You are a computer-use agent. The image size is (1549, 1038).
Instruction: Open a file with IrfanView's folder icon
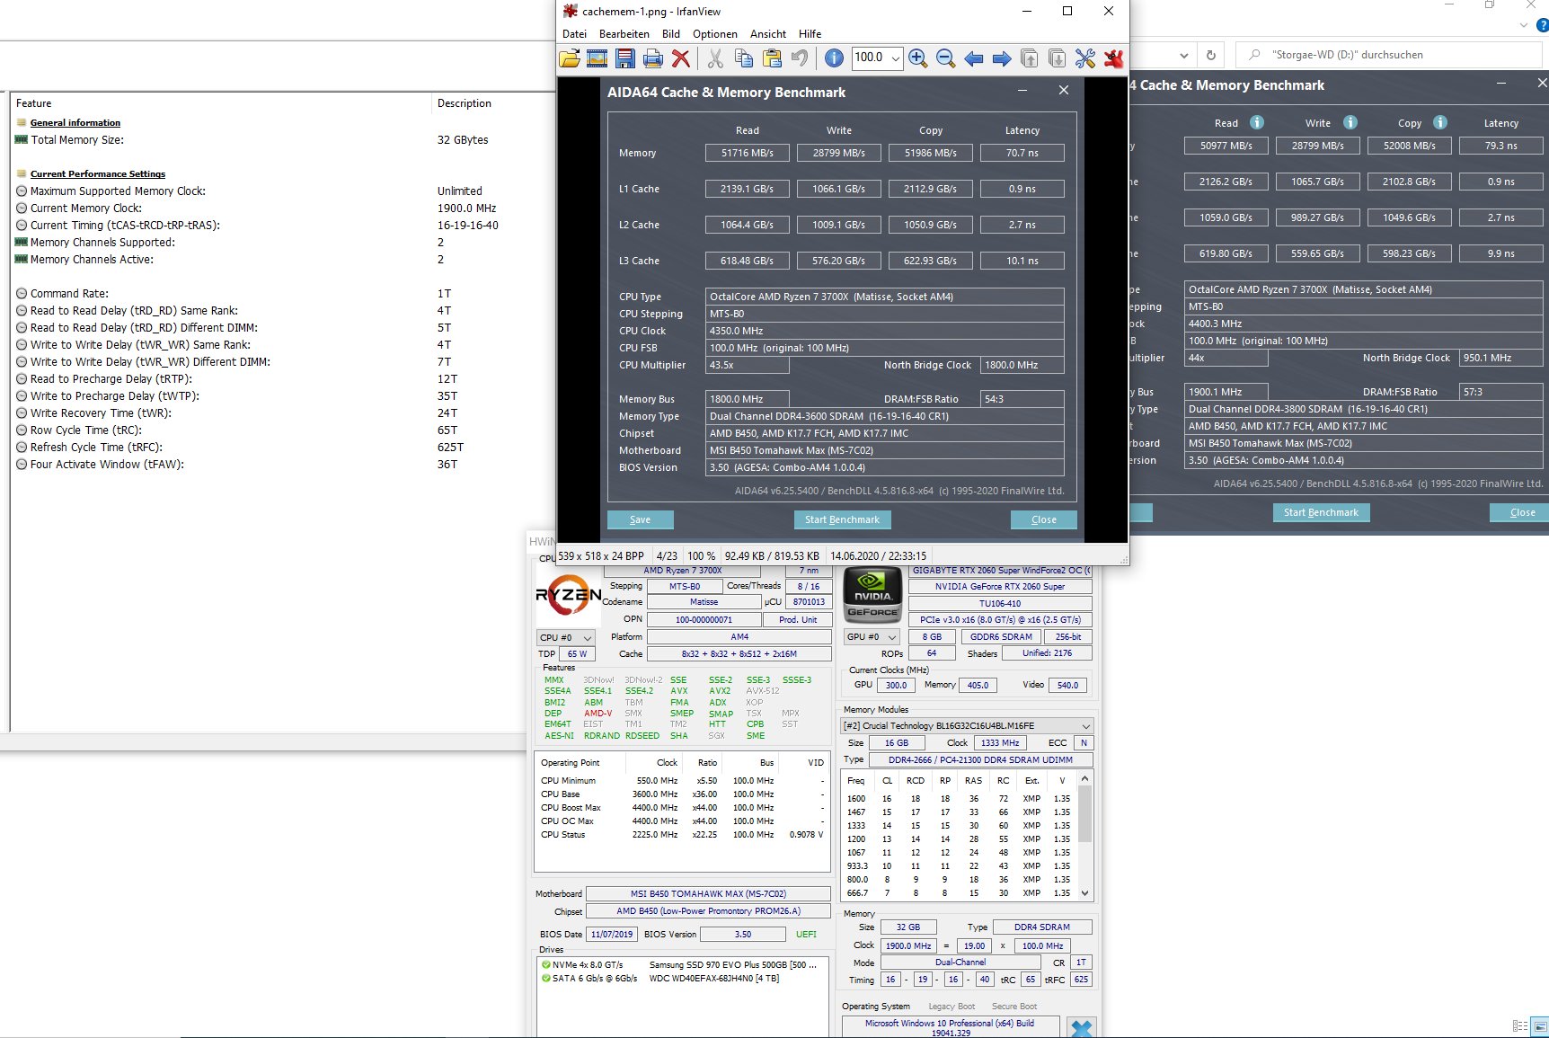tap(569, 58)
